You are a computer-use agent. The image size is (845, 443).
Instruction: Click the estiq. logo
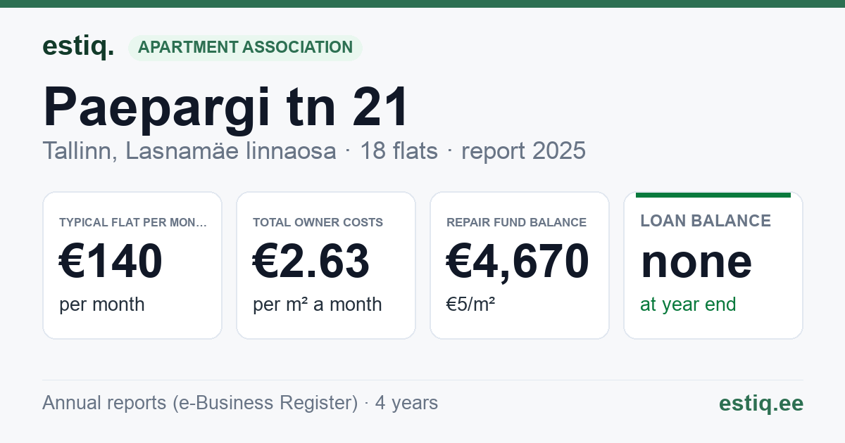click(x=77, y=46)
